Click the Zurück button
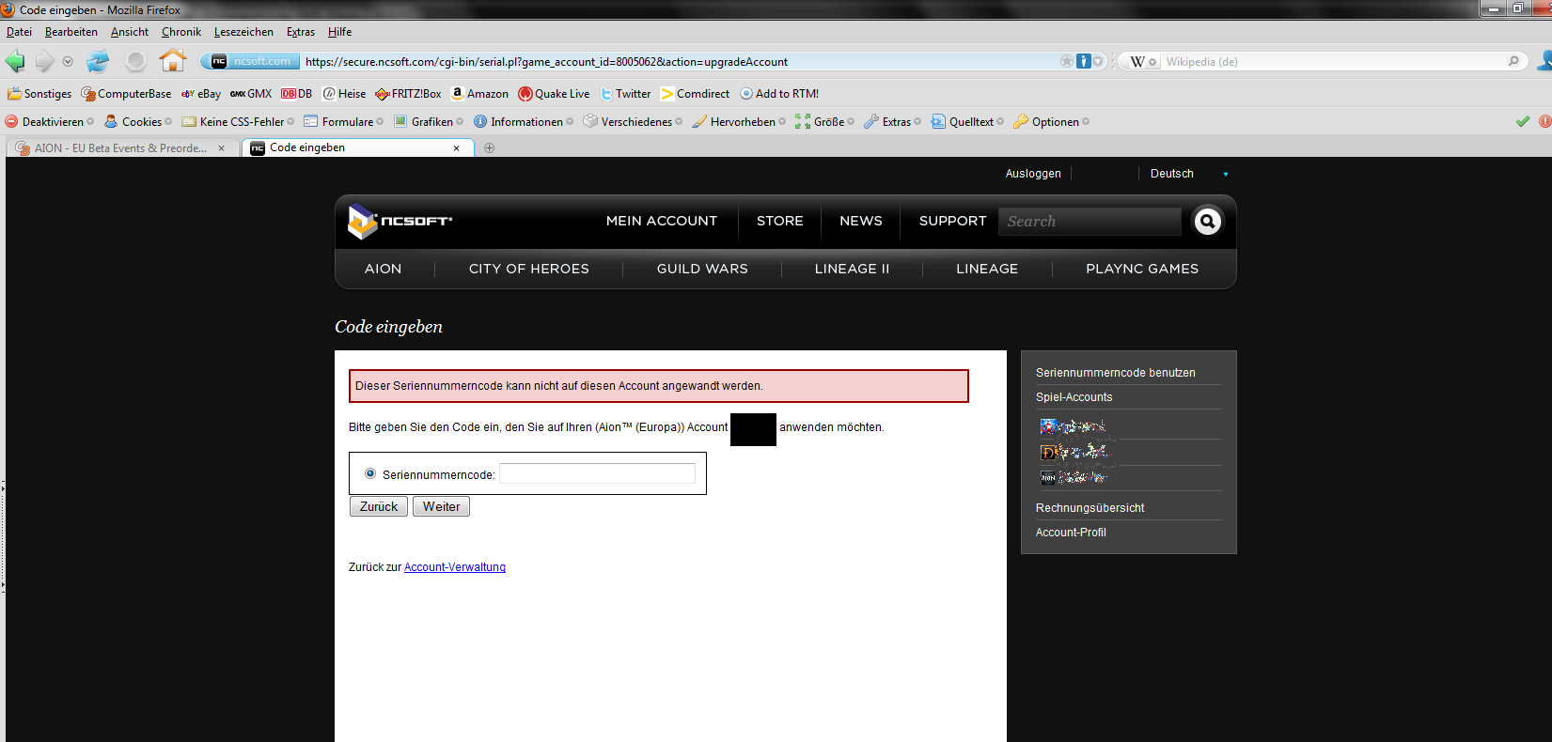The height and width of the screenshot is (742, 1552). tap(379, 506)
